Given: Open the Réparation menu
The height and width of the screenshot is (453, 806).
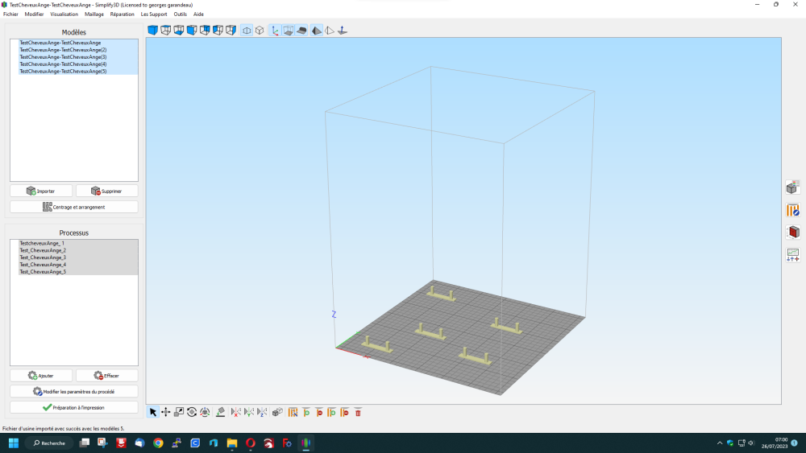Looking at the screenshot, I should pyautogui.click(x=123, y=14).
